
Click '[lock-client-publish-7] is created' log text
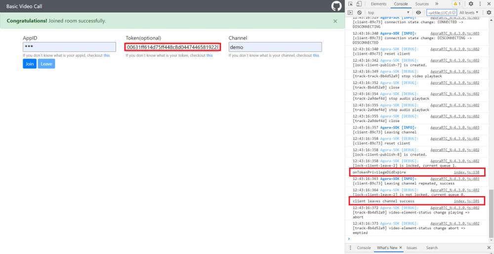click(390, 65)
